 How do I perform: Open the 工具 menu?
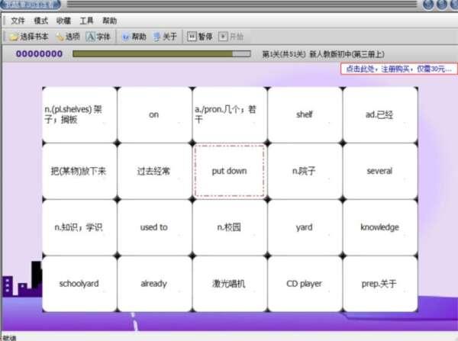tap(87, 21)
